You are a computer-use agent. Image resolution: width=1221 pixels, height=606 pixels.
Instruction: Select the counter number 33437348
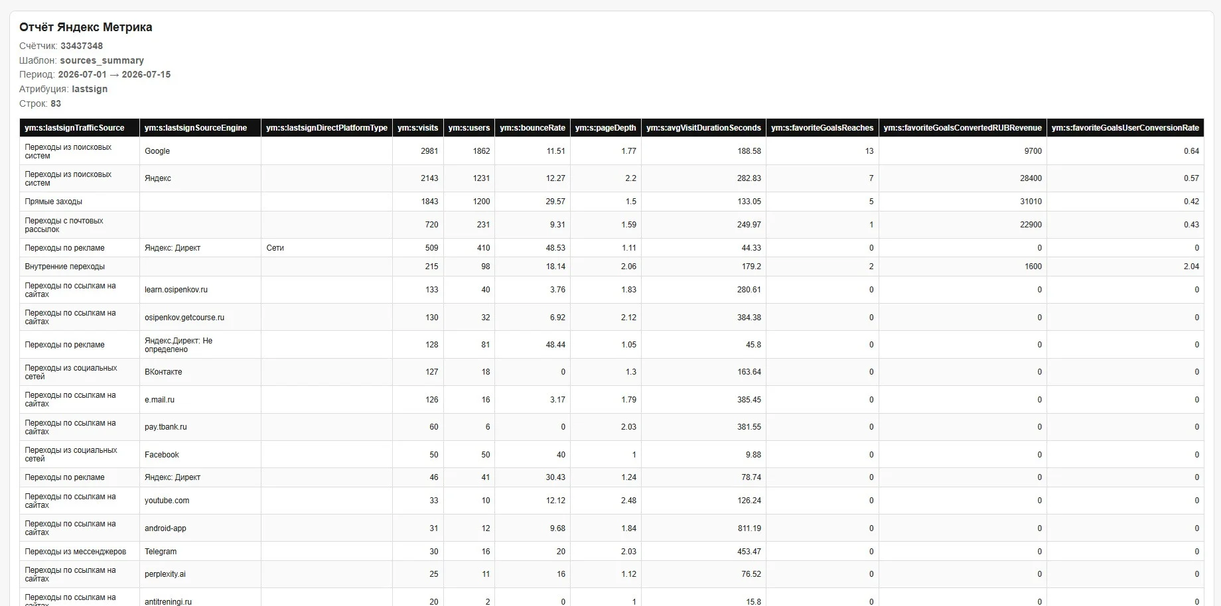(82, 46)
